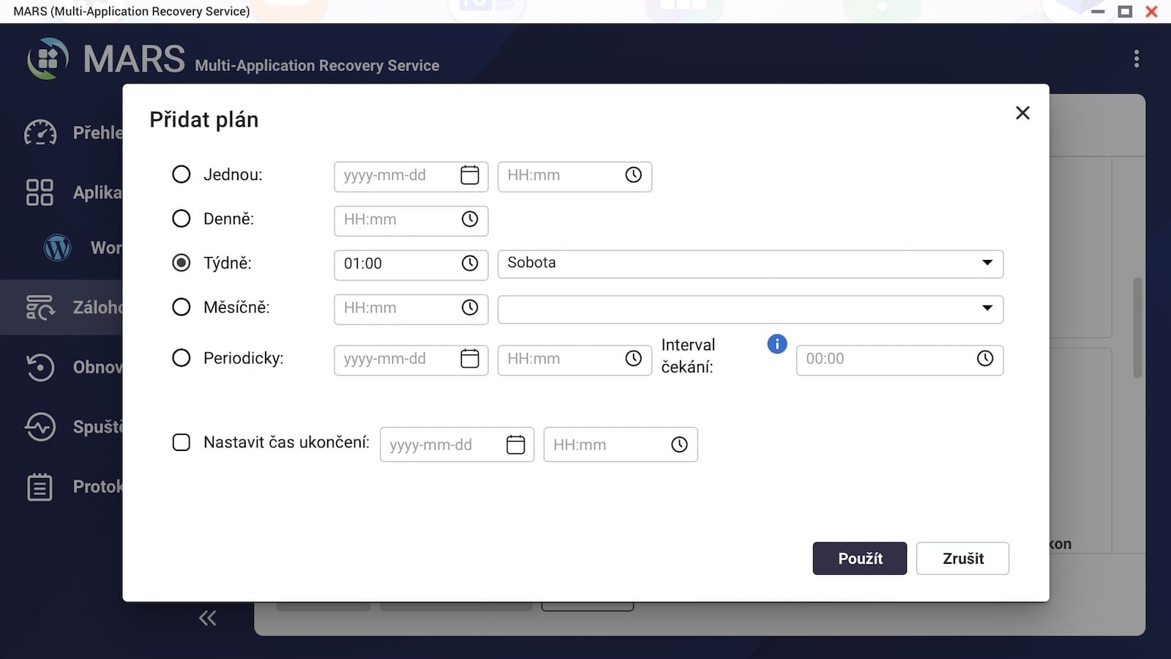
Task: Maximize the MARS window
Action: tap(1125, 11)
